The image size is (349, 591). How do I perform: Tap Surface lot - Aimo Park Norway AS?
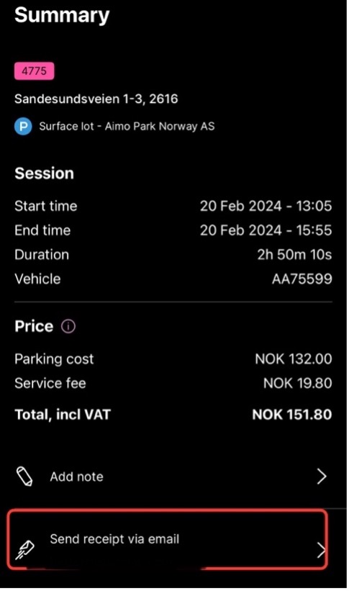[x=127, y=126]
